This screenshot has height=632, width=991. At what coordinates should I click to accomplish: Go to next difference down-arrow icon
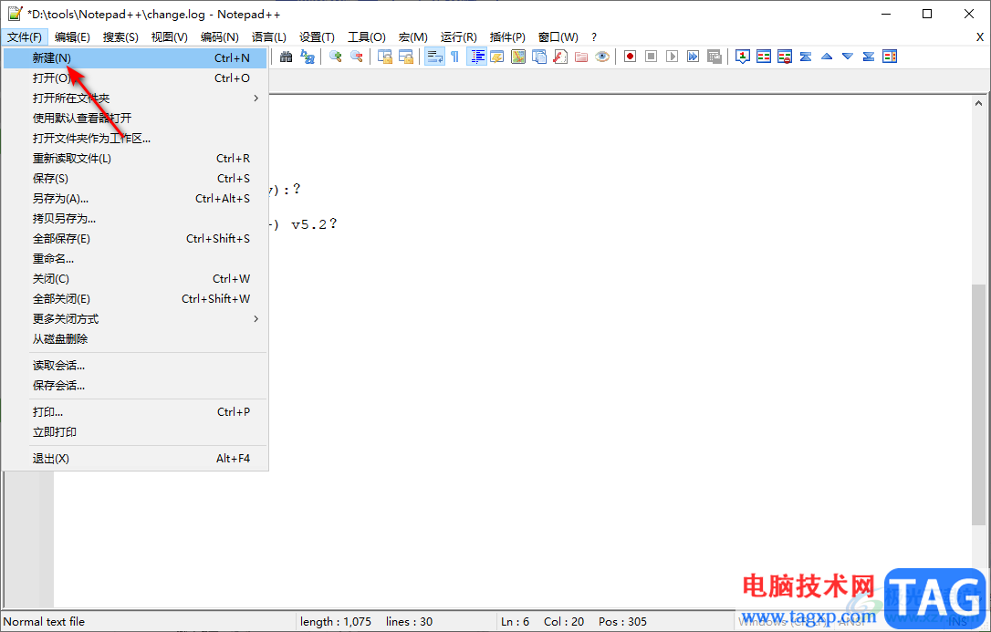[848, 57]
